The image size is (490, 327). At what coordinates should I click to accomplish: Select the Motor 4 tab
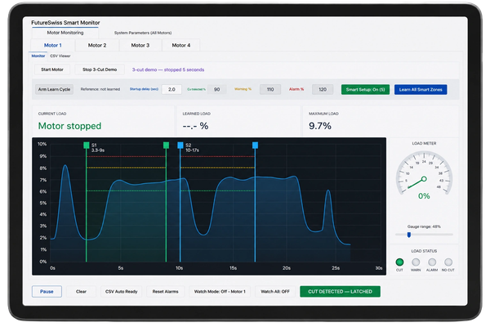[x=181, y=46]
